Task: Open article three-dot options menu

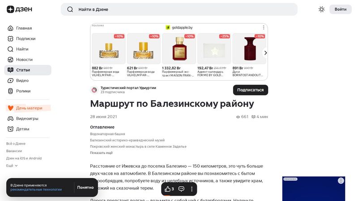Action: [192, 189]
